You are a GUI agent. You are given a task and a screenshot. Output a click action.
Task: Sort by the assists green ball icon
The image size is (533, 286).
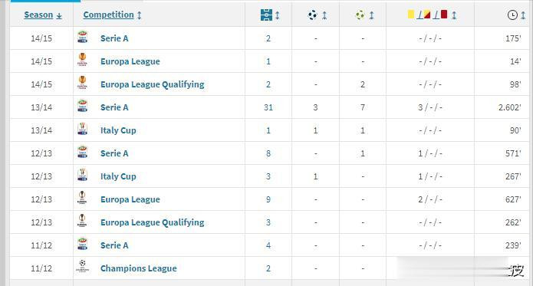coord(360,15)
